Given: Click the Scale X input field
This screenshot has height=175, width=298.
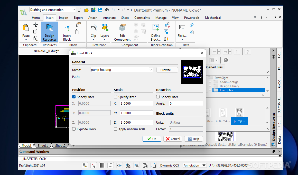Looking at the screenshot, I should (136, 103).
